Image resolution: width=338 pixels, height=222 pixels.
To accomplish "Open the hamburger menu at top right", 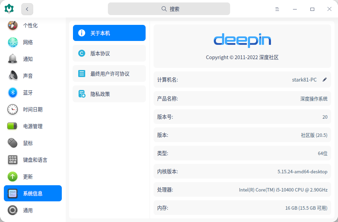I will (x=277, y=9).
